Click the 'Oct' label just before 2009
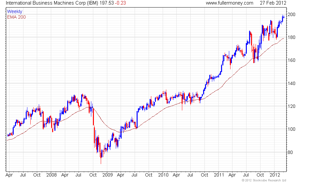The width and height of the screenshot is (313, 183). tap(93, 175)
